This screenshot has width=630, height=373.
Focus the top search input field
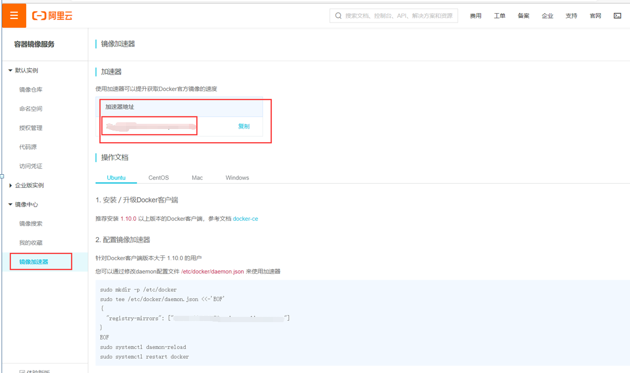[394, 16]
